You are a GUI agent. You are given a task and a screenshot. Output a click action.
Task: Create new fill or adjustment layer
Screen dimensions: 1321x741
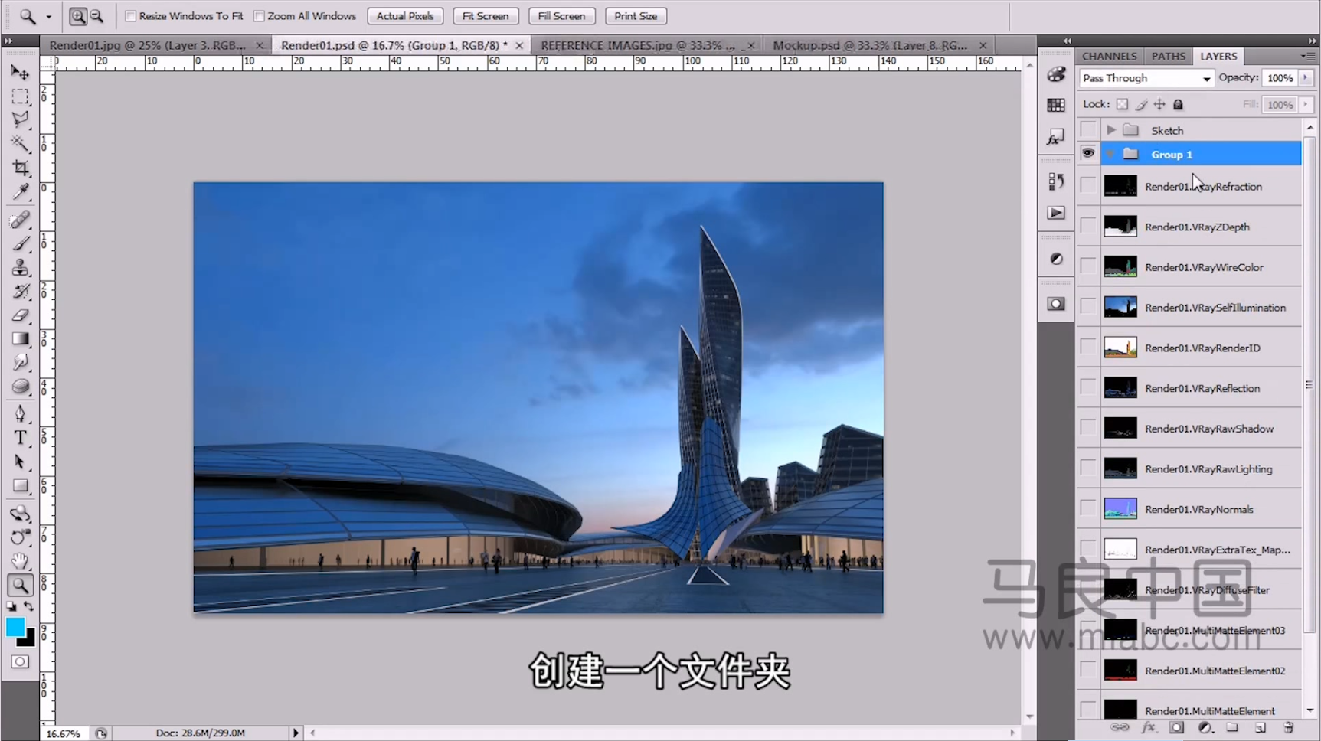click(1205, 728)
